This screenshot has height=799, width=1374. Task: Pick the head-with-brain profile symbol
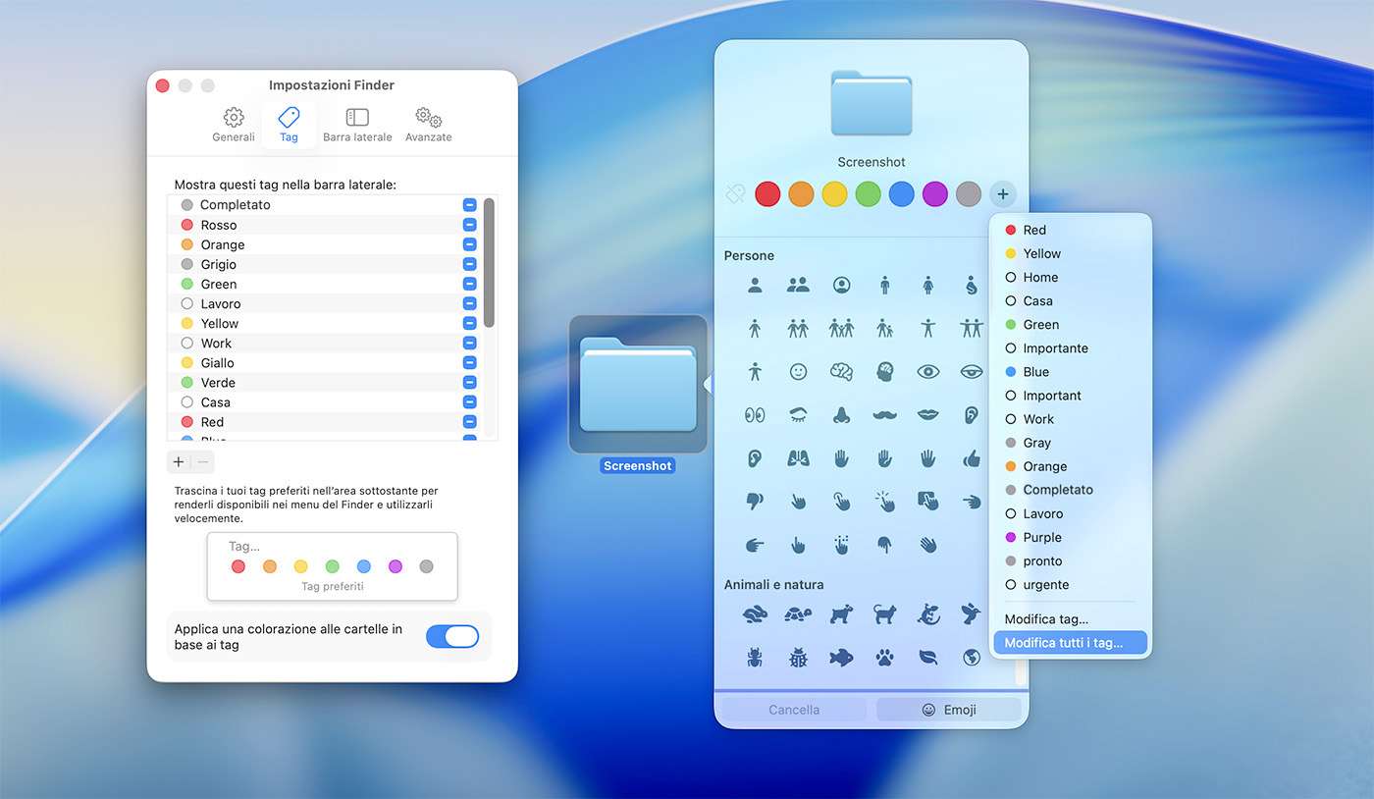click(884, 372)
